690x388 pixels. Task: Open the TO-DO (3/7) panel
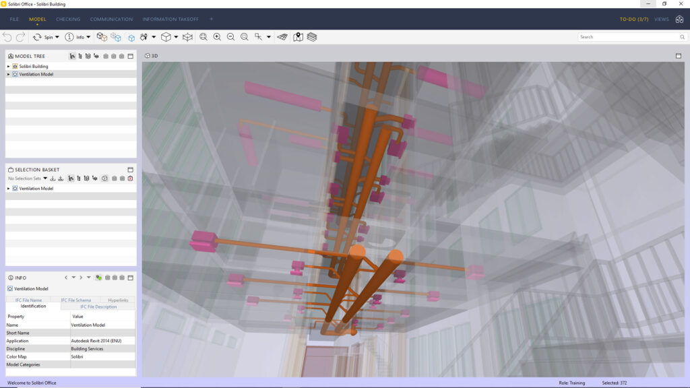(635, 20)
